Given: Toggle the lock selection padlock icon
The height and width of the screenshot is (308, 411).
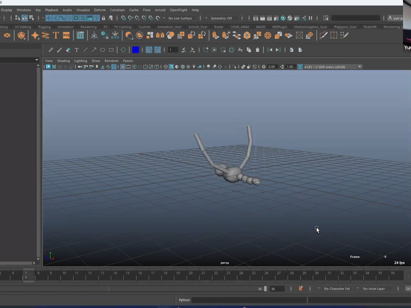Looking at the screenshot, I should [x=103, y=18].
